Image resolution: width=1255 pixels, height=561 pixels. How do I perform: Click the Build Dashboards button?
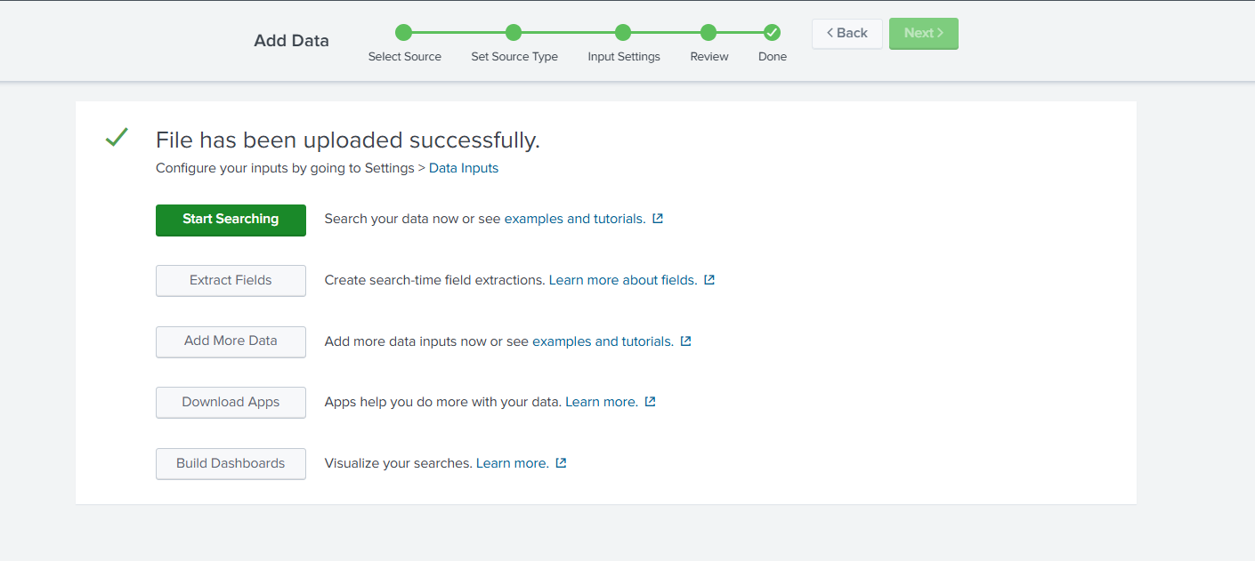click(x=231, y=463)
